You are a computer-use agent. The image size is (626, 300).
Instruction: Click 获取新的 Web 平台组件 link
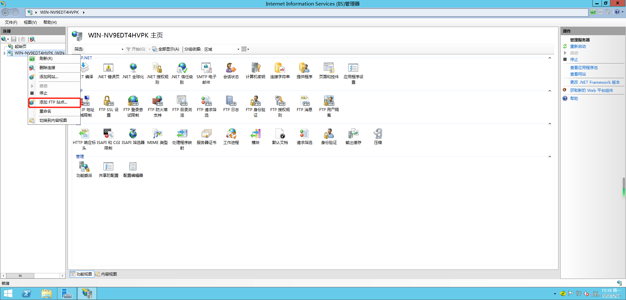(591, 91)
